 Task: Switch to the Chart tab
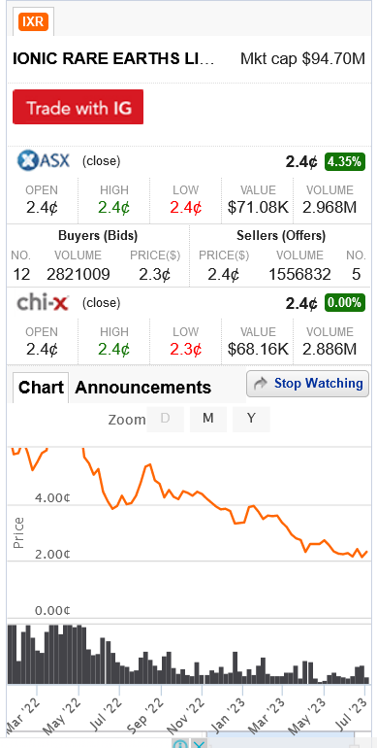pyautogui.click(x=41, y=388)
